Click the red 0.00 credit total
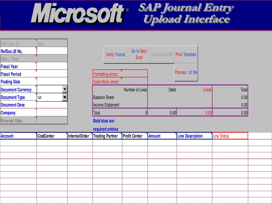The image size is (272, 204). (x=209, y=113)
